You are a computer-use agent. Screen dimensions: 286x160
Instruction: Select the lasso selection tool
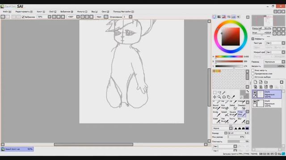(219, 92)
